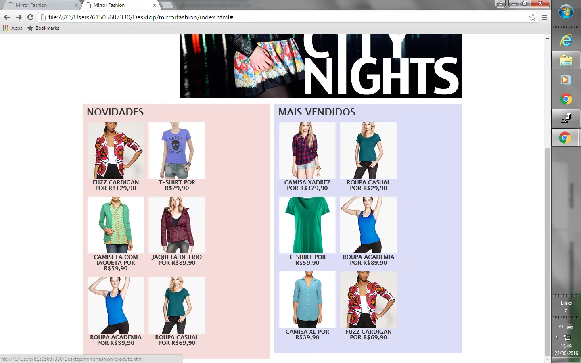Viewport: 581px width, 363px height.
Task: Open Fuzz Cardigan R$129,90 product link
Action: [x=116, y=185]
